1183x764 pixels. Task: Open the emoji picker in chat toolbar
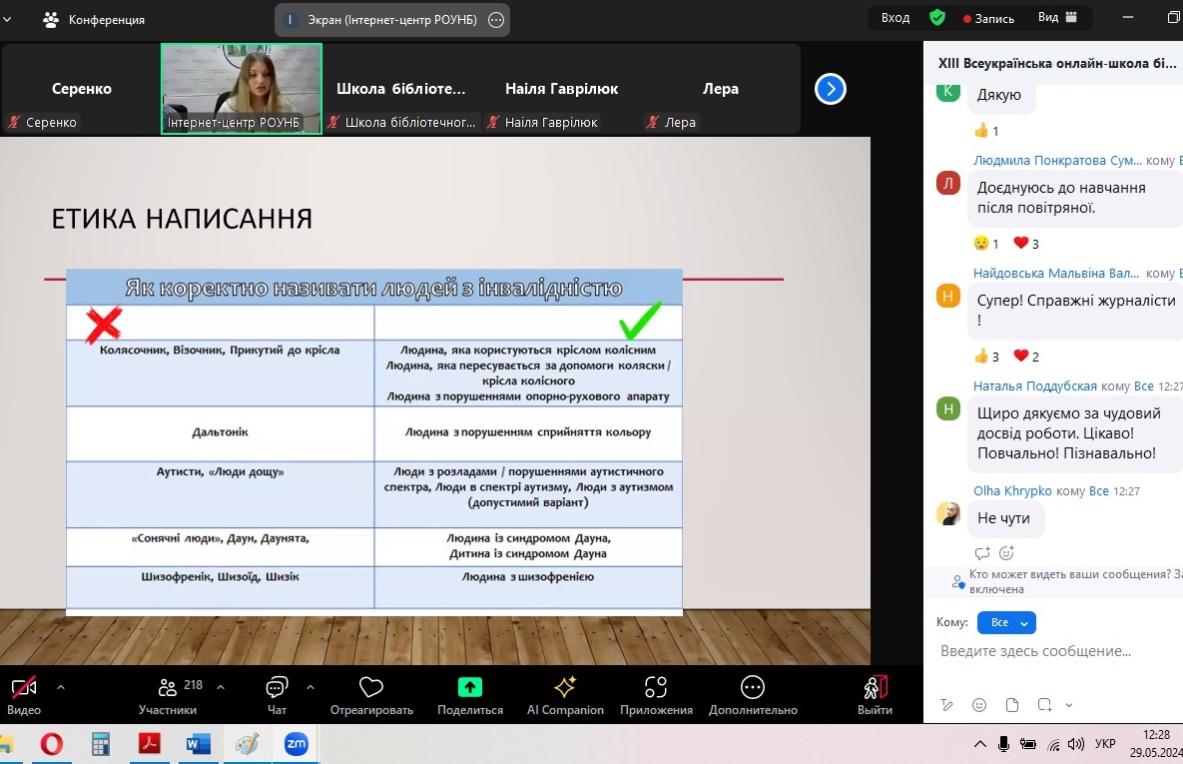click(x=979, y=705)
